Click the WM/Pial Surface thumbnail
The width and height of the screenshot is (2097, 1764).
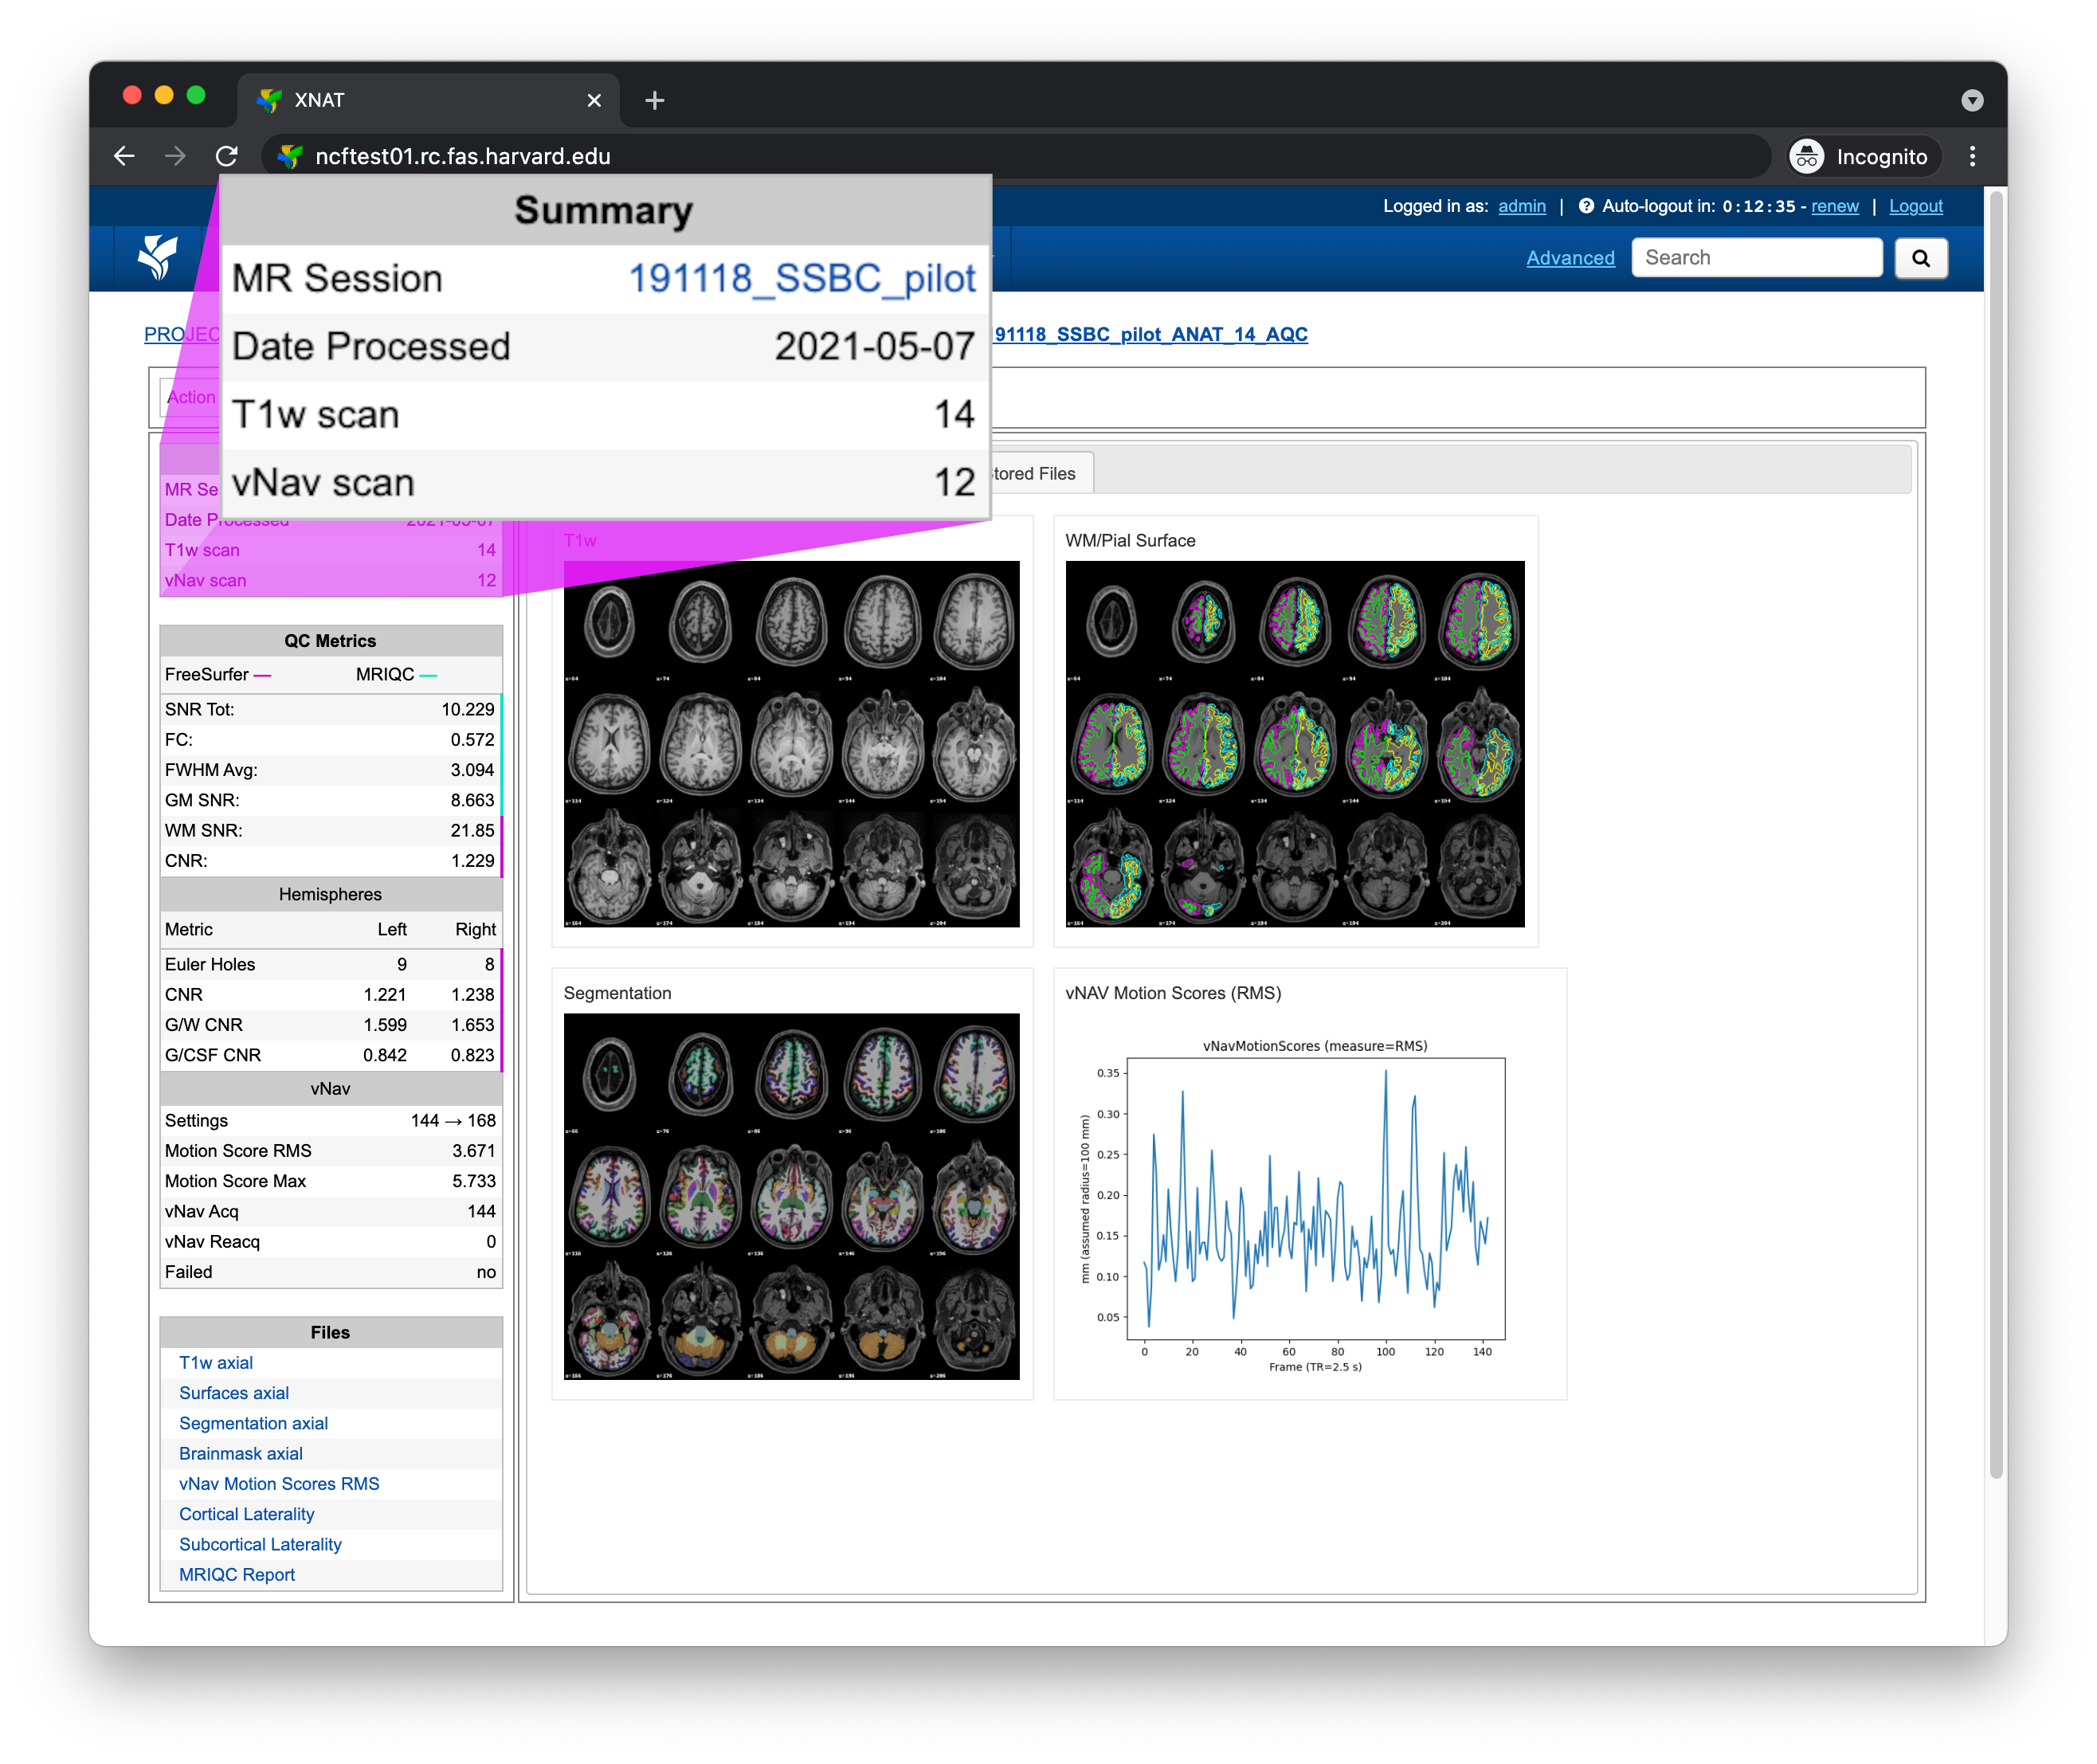pos(1294,744)
